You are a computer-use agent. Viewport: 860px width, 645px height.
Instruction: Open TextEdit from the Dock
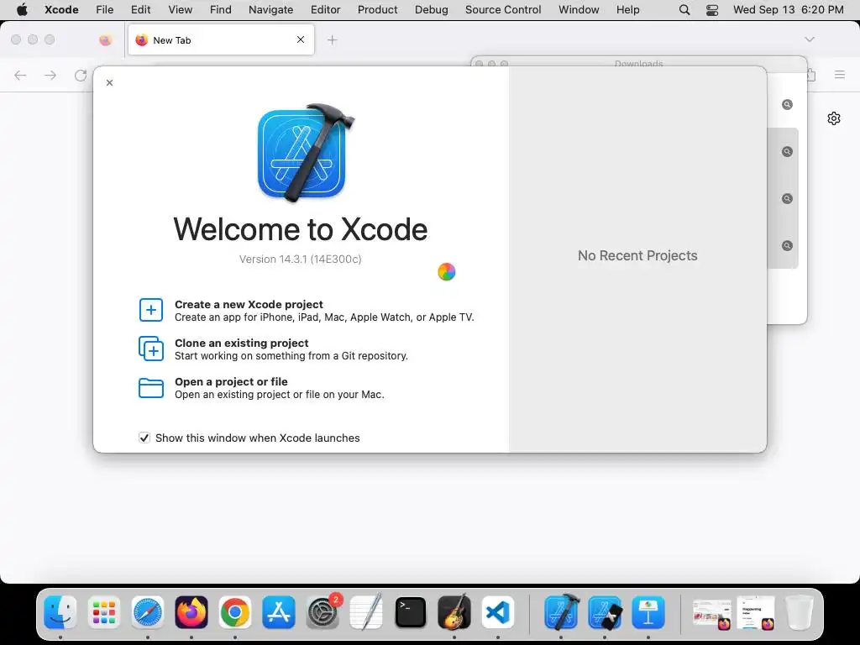click(x=366, y=612)
